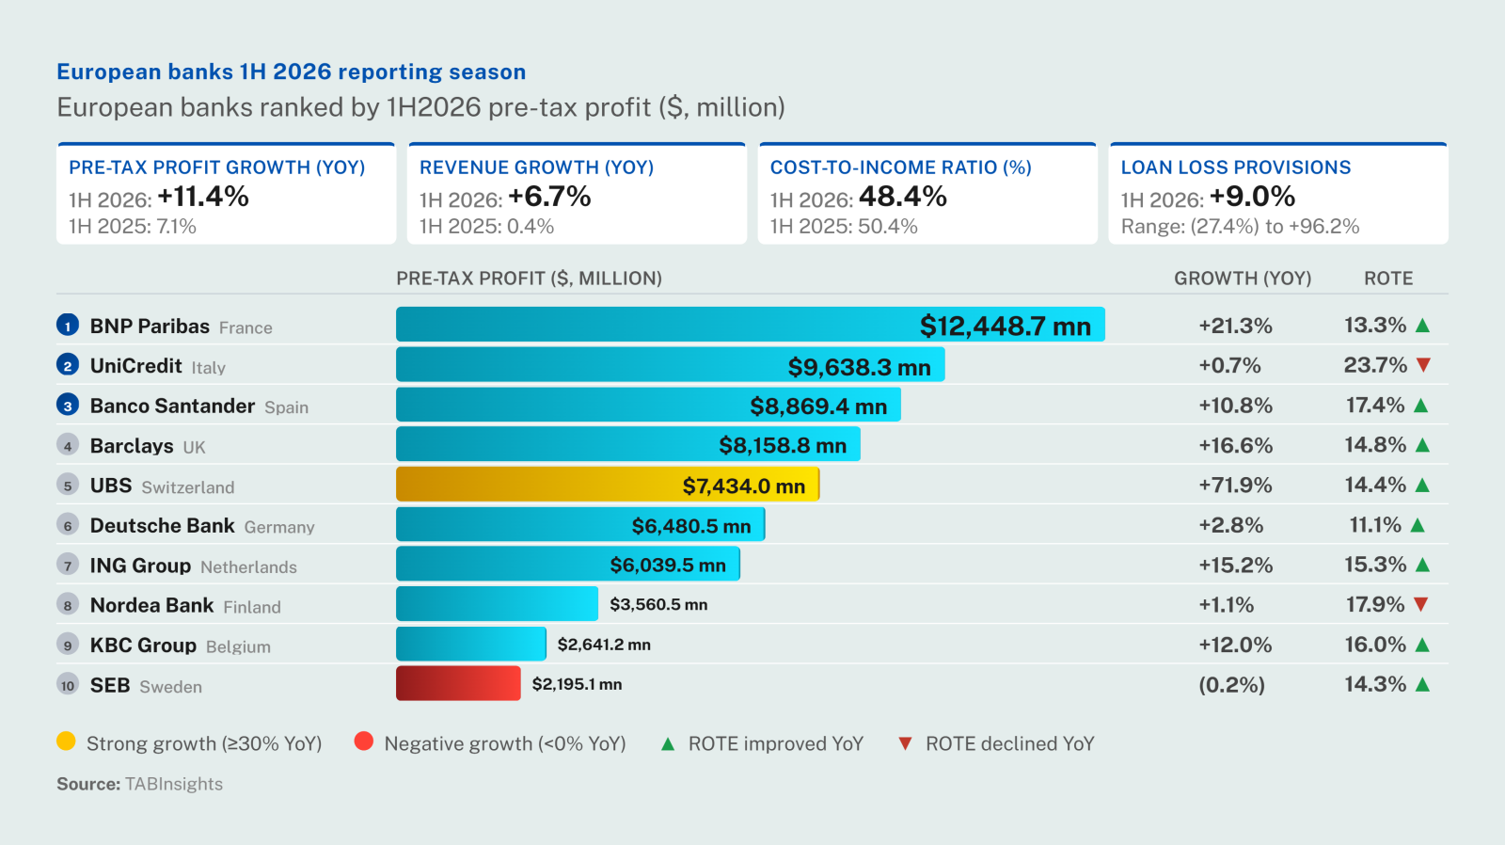
Task: Click the green ROTE arrow in UBS row
Action: [1422, 486]
